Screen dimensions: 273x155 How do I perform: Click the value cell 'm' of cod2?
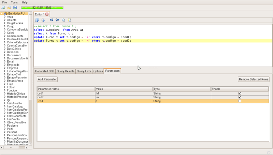tap(124, 97)
